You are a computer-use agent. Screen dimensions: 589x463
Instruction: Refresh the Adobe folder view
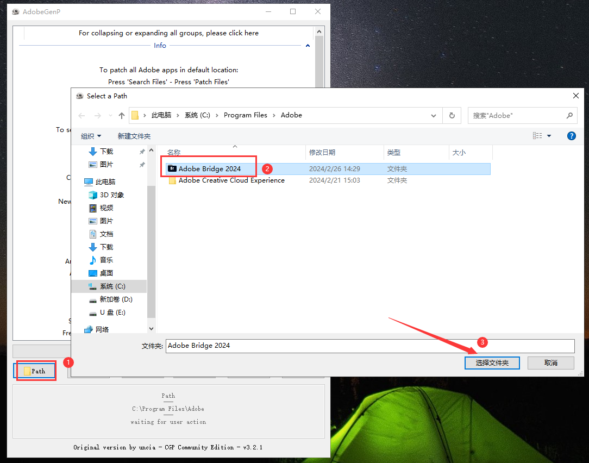452,115
